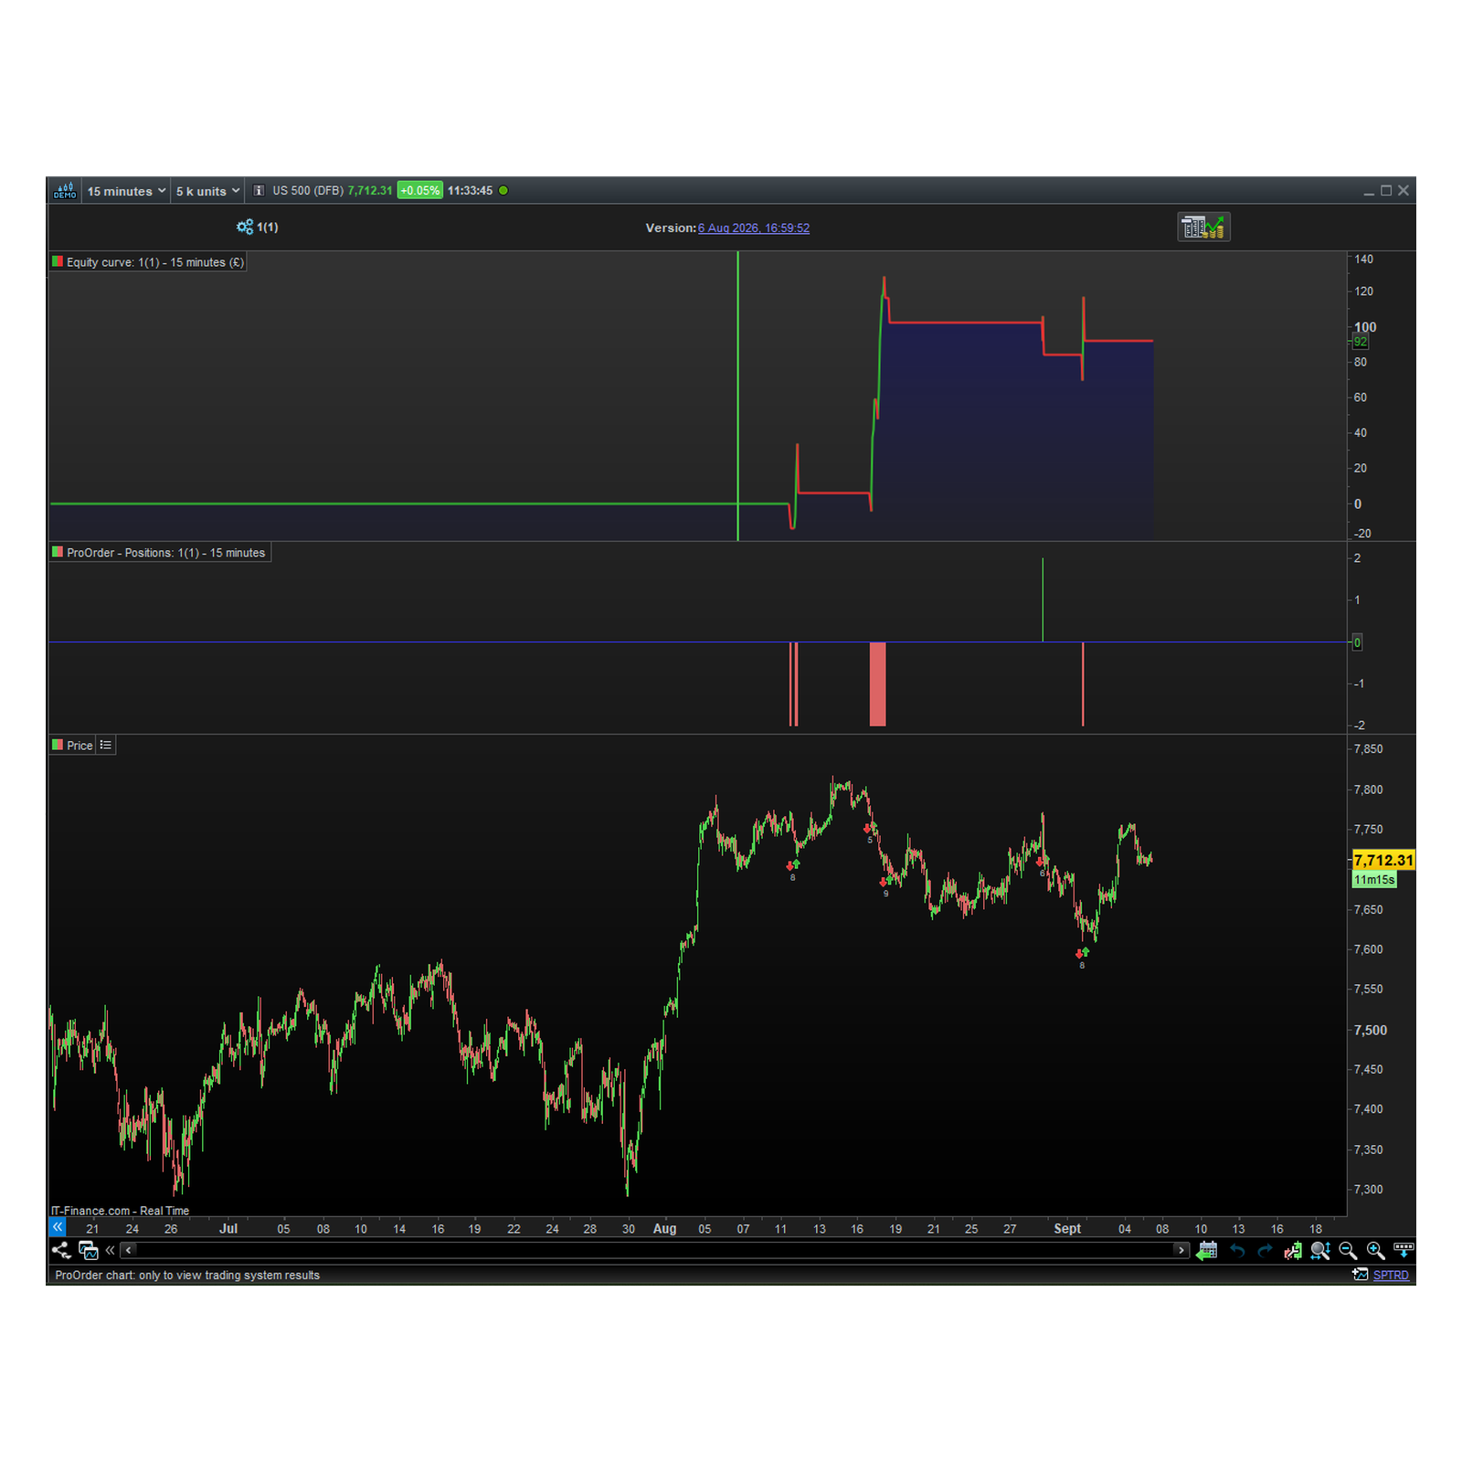
Task: Open the 15 minutes timeframe dropdown
Action: click(x=126, y=191)
